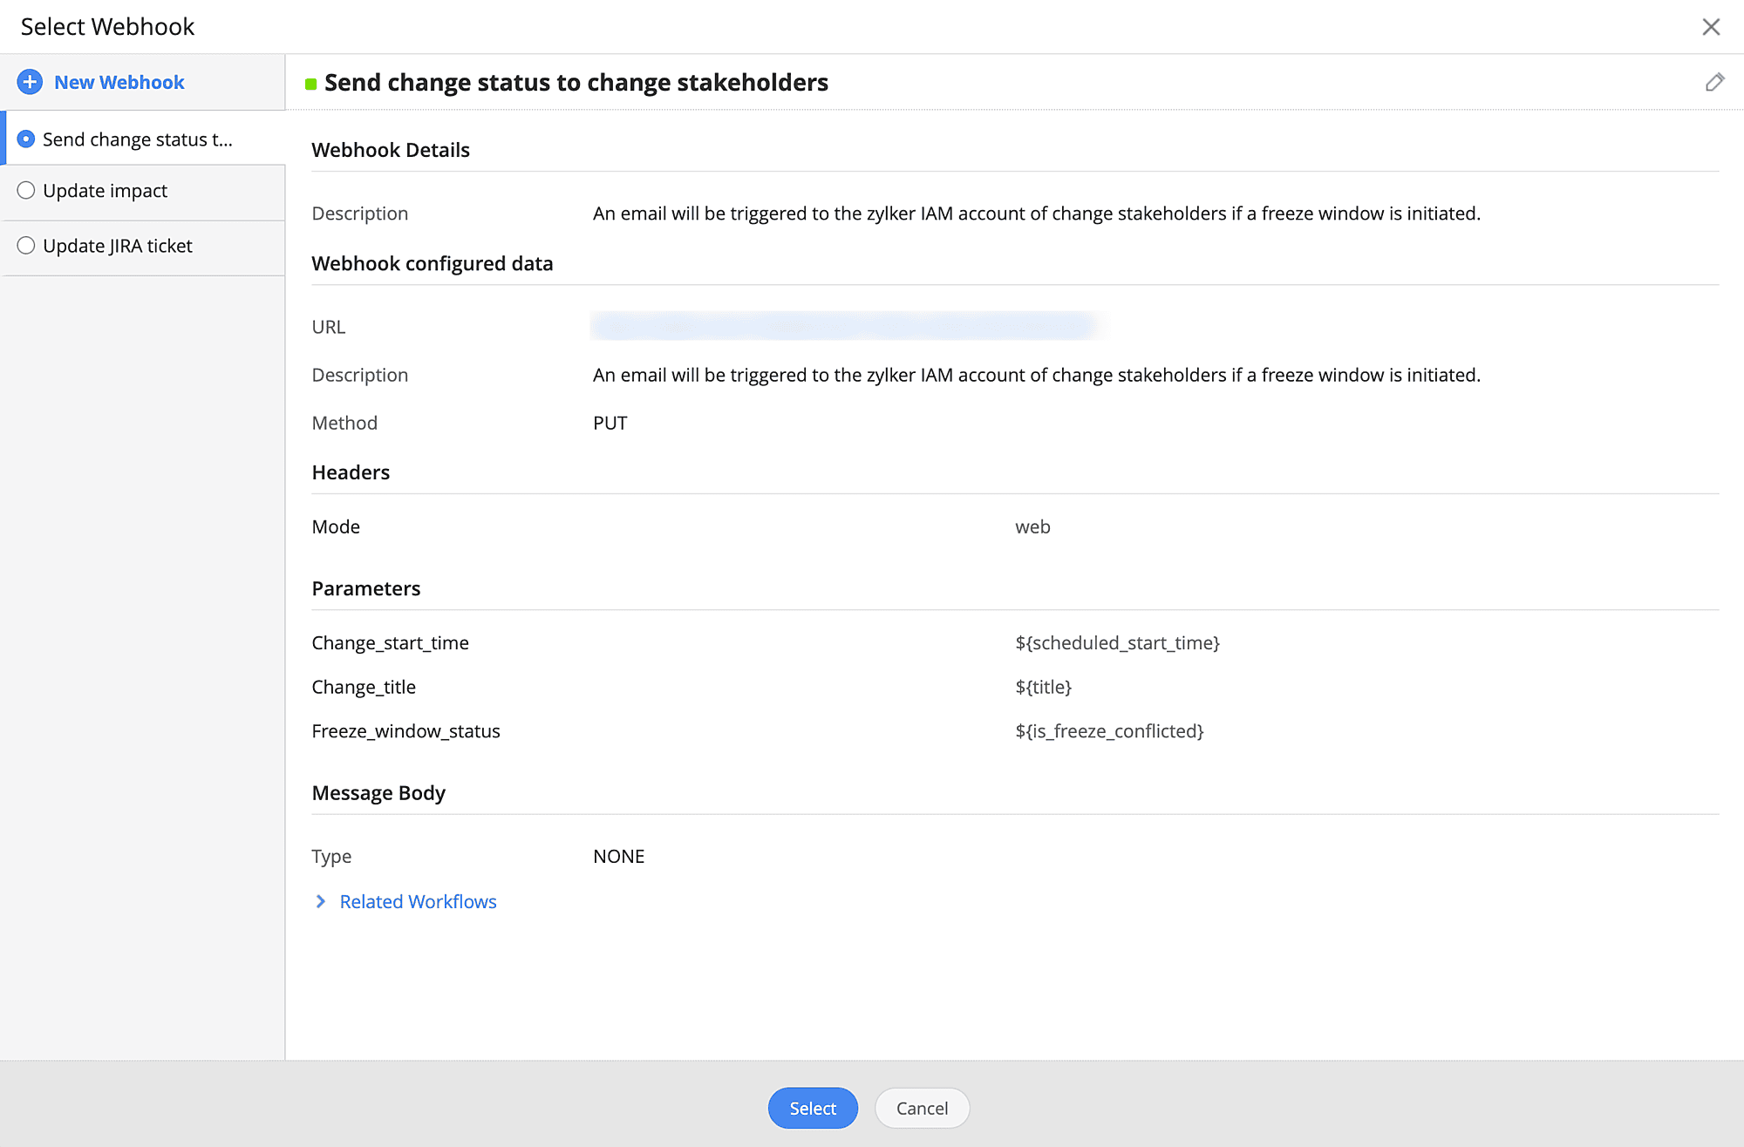Click the Send change status t... list entry
Viewport: 1744px width, 1147px height.
(x=138, y=139)
